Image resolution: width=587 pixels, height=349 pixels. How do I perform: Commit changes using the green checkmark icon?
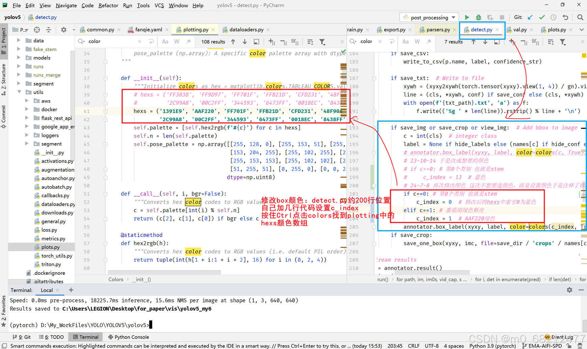542,17
